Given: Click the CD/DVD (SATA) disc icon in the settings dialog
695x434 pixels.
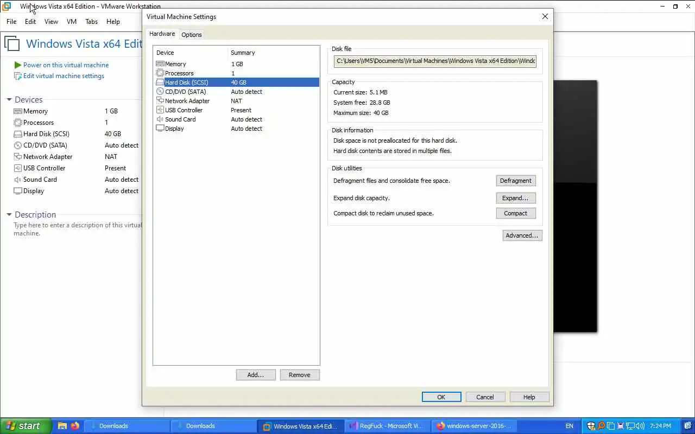Looking at the screenshot, I should (x=160, y=92).
